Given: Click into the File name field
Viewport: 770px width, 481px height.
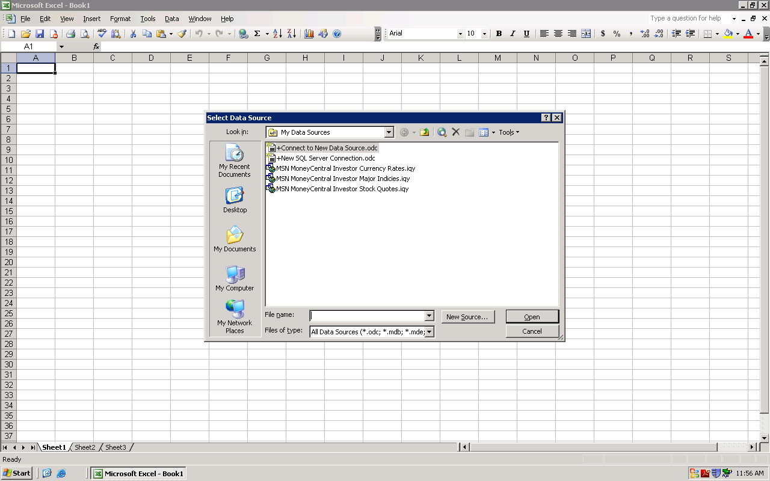Looking at the screenshot, I should pos(367,316).
